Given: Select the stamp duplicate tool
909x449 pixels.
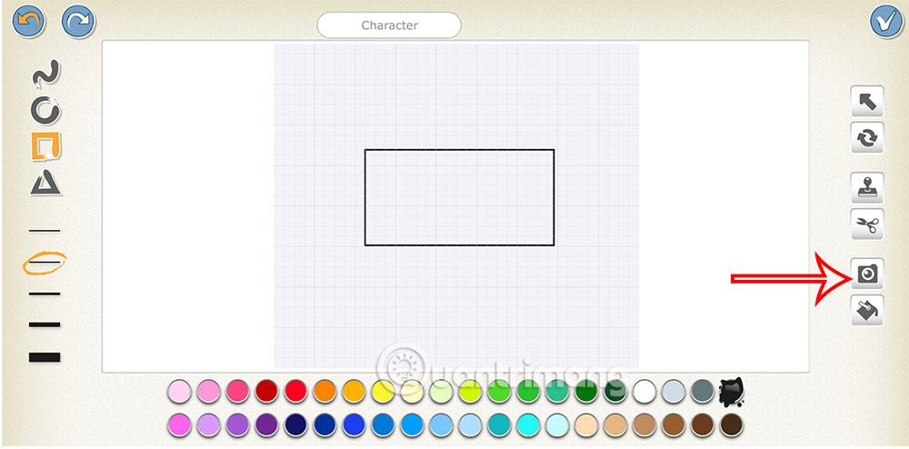Looking at the screenshot, I should coord(866,188).
